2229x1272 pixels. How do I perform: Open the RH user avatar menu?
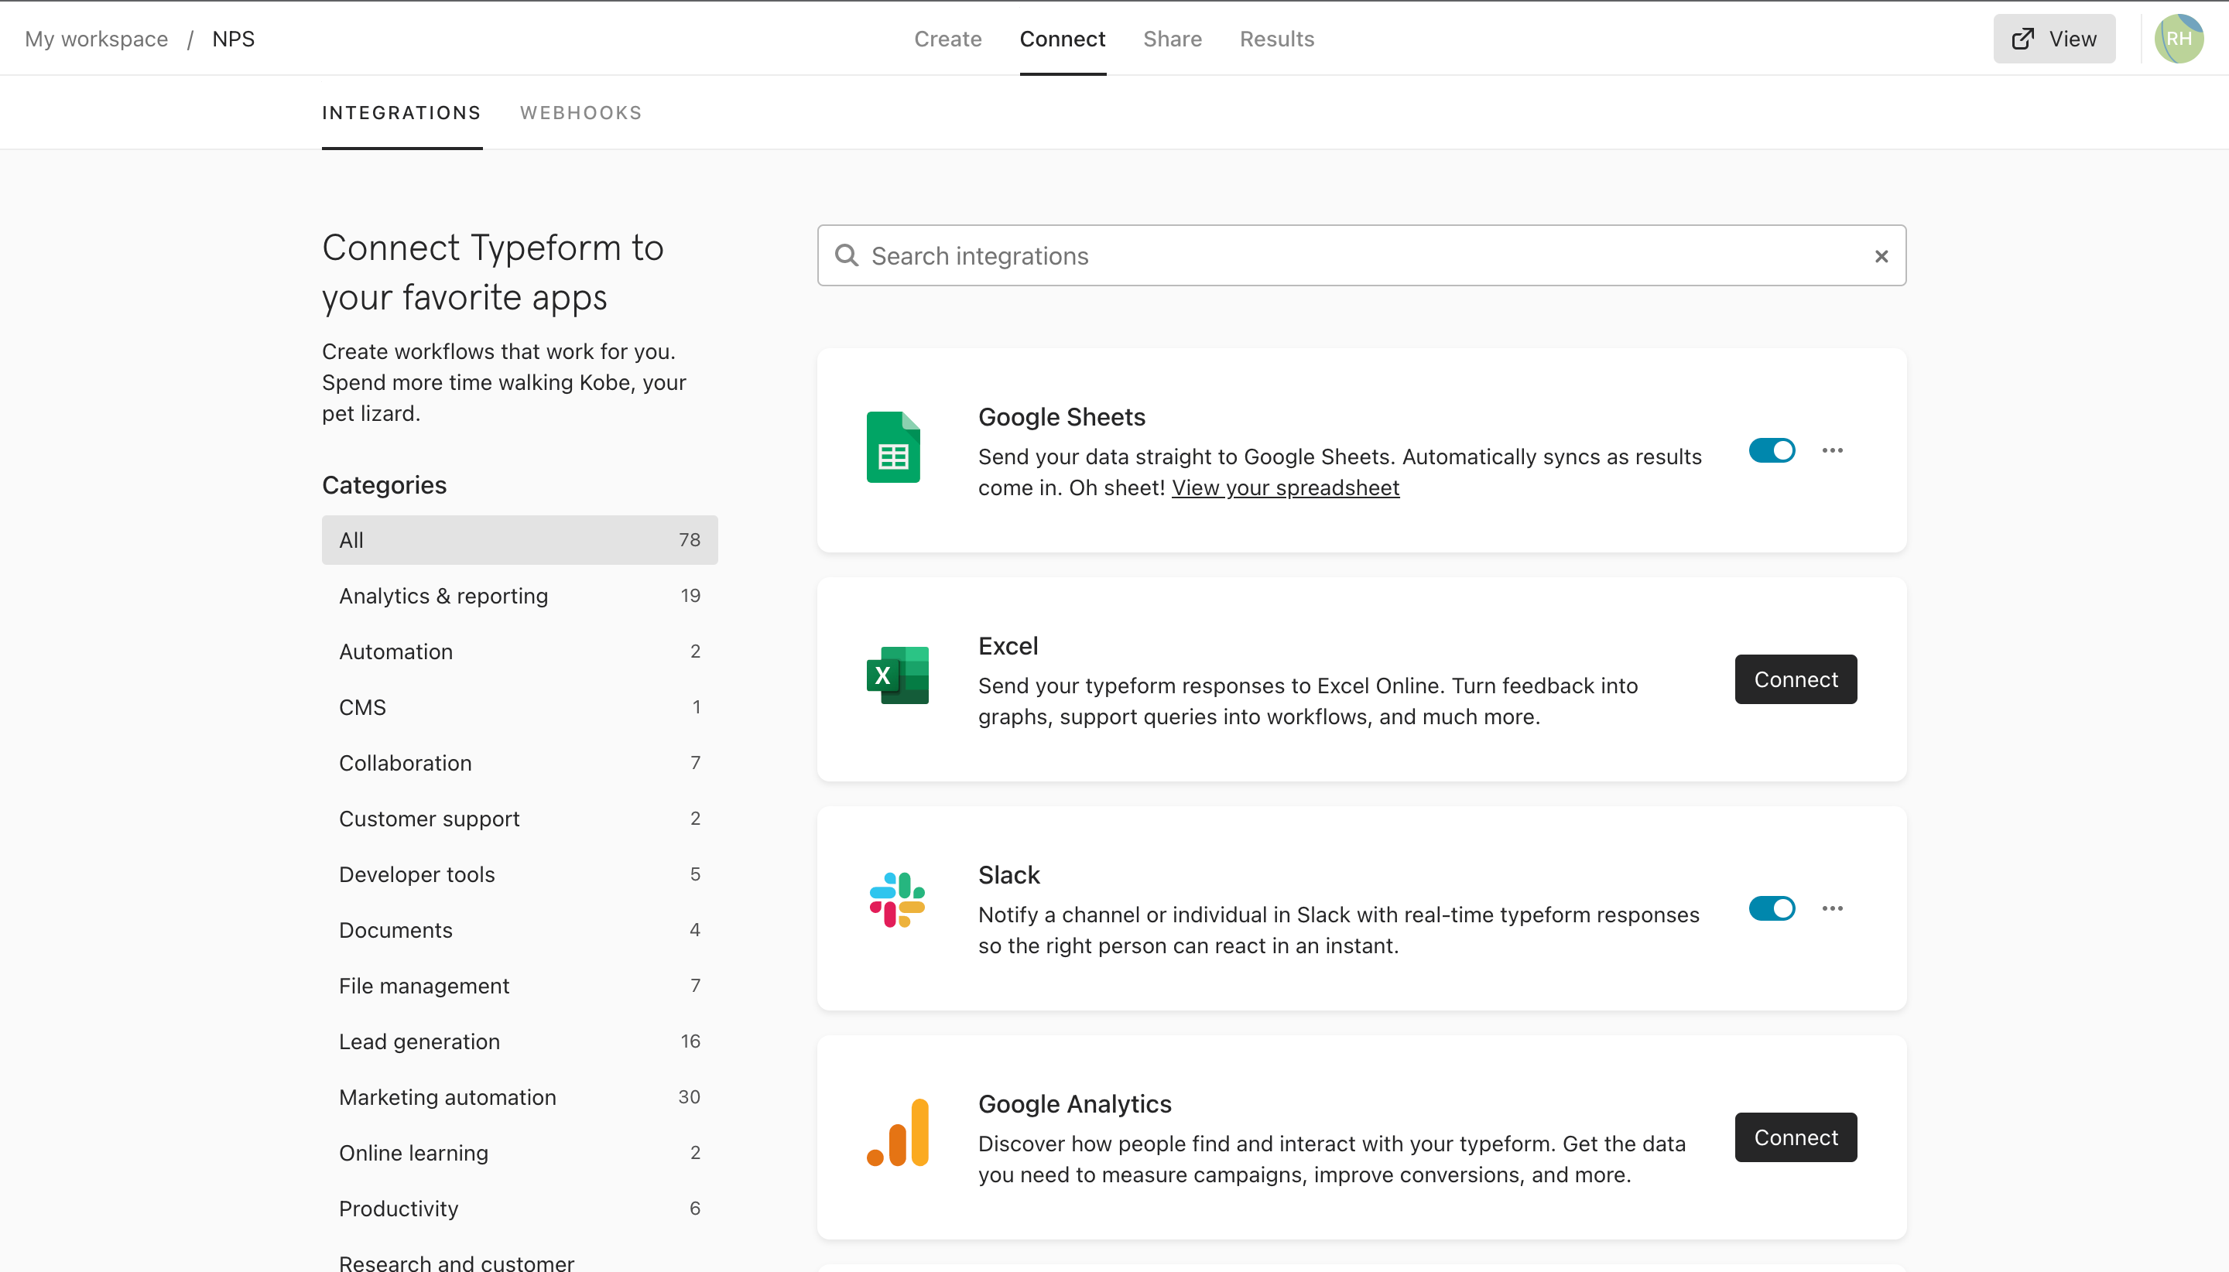[x=2179, y=39]
